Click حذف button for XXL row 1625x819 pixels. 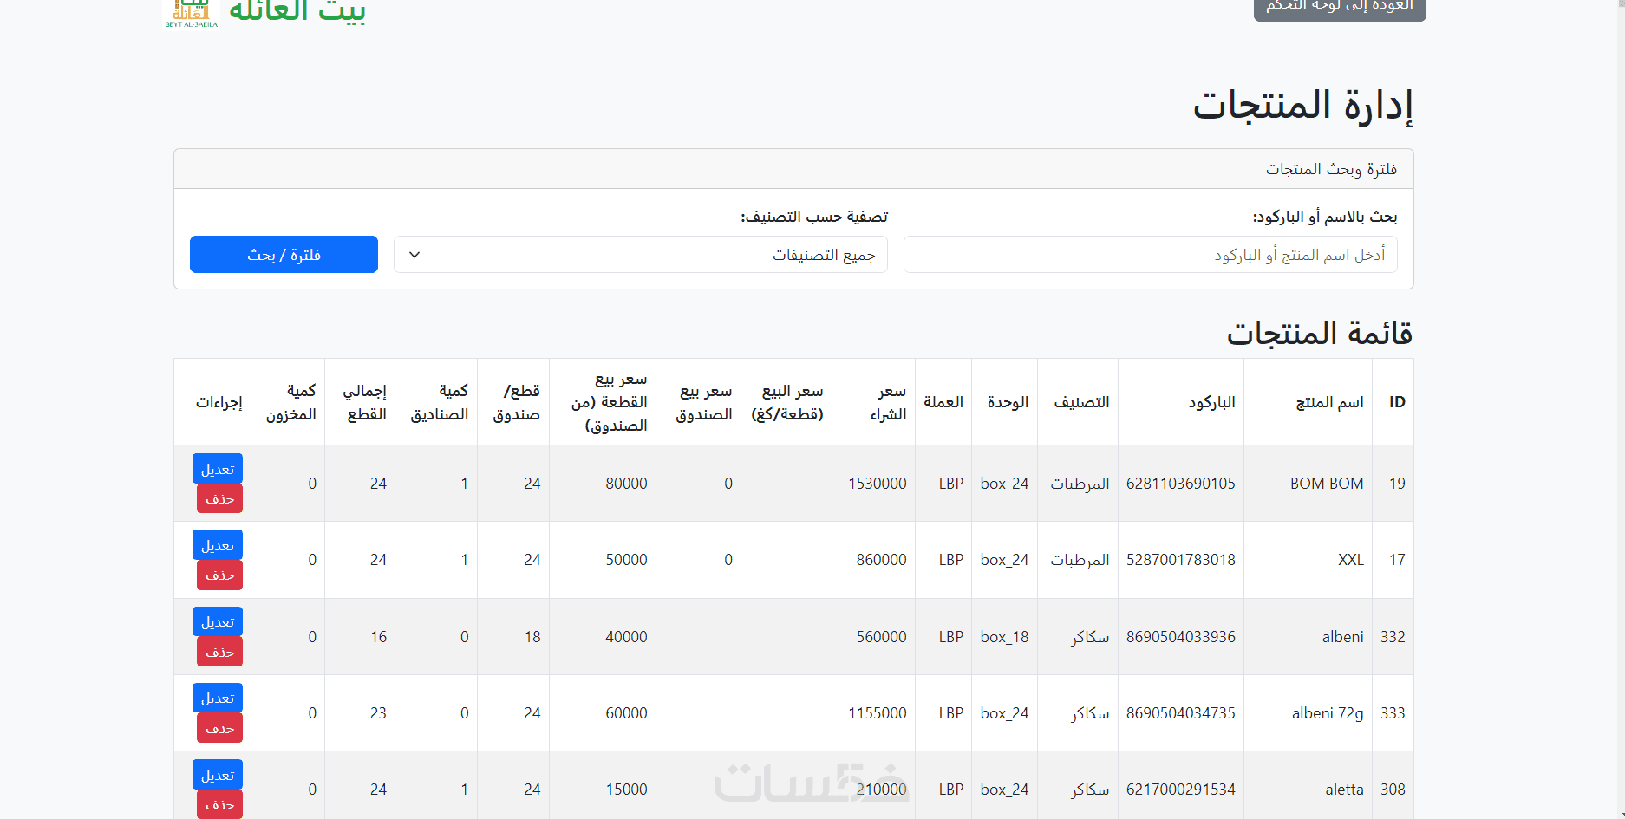click(x=219, y=575)
